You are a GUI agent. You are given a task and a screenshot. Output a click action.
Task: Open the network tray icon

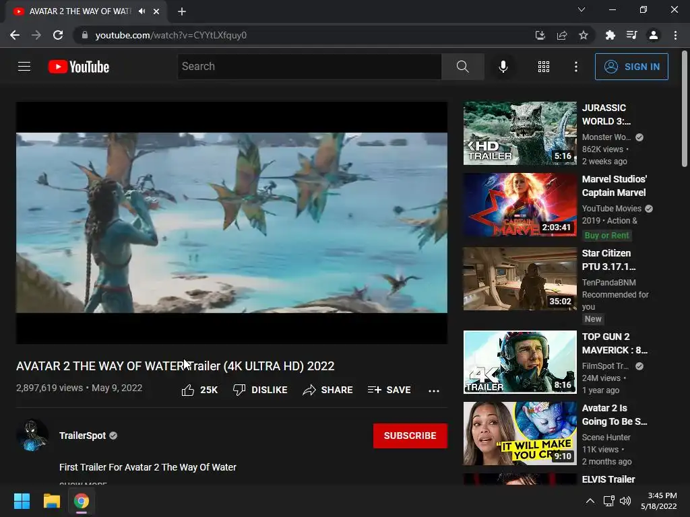[x=608, y=501]
